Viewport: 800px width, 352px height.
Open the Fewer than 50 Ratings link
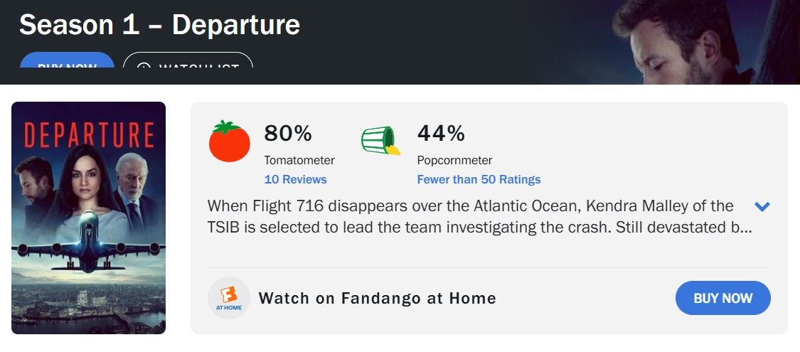point(479,179)
